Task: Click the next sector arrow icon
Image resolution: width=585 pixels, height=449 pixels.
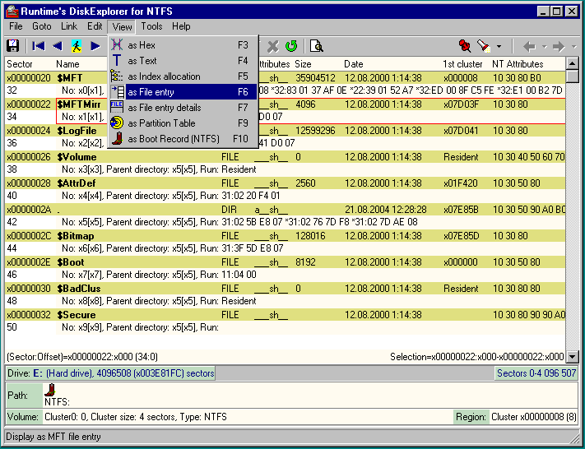Action: 95,46
